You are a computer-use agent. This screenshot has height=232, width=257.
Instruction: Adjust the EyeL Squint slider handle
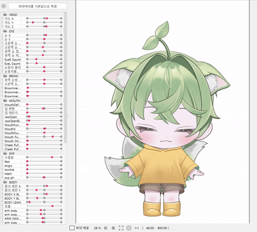point(37,63)
